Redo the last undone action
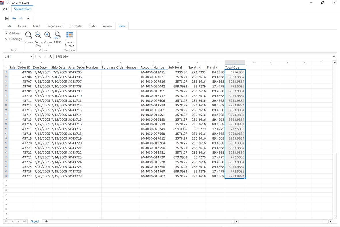 tap(21, 18)
